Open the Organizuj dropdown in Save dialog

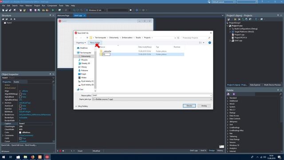point(81,43)
